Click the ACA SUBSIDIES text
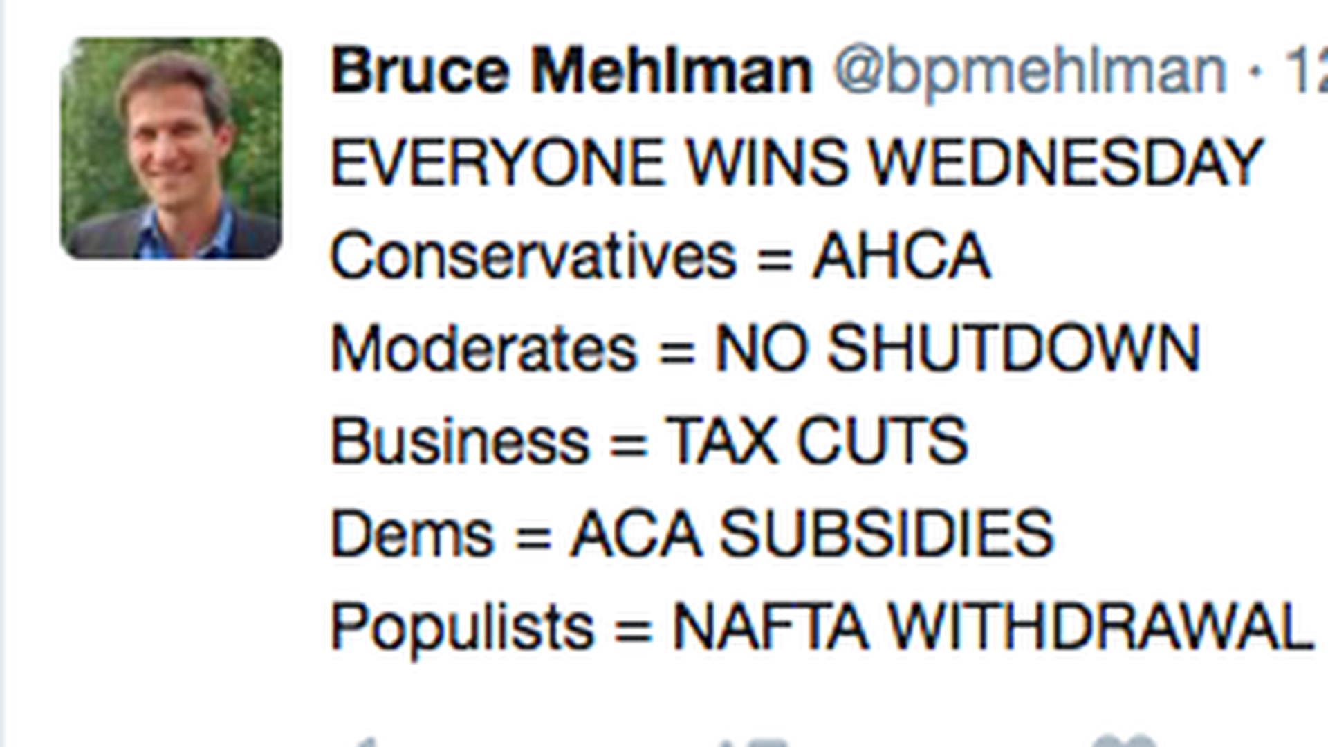Viewport: 1328px width, 747px height. point(811,534)
